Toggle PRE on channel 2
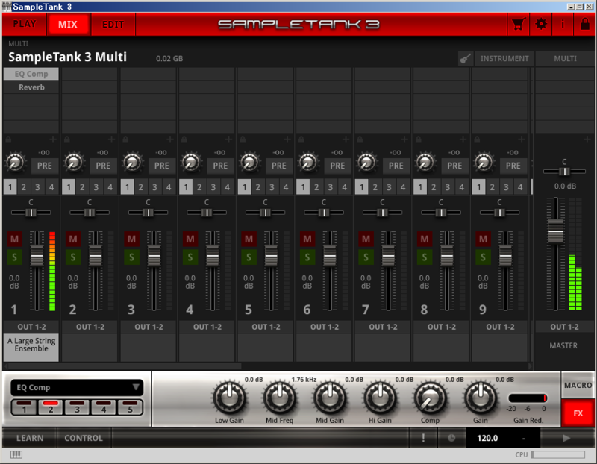Viewport: 597px width, 464px height. click(103, 166)
